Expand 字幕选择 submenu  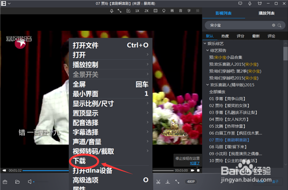(110, 132)
